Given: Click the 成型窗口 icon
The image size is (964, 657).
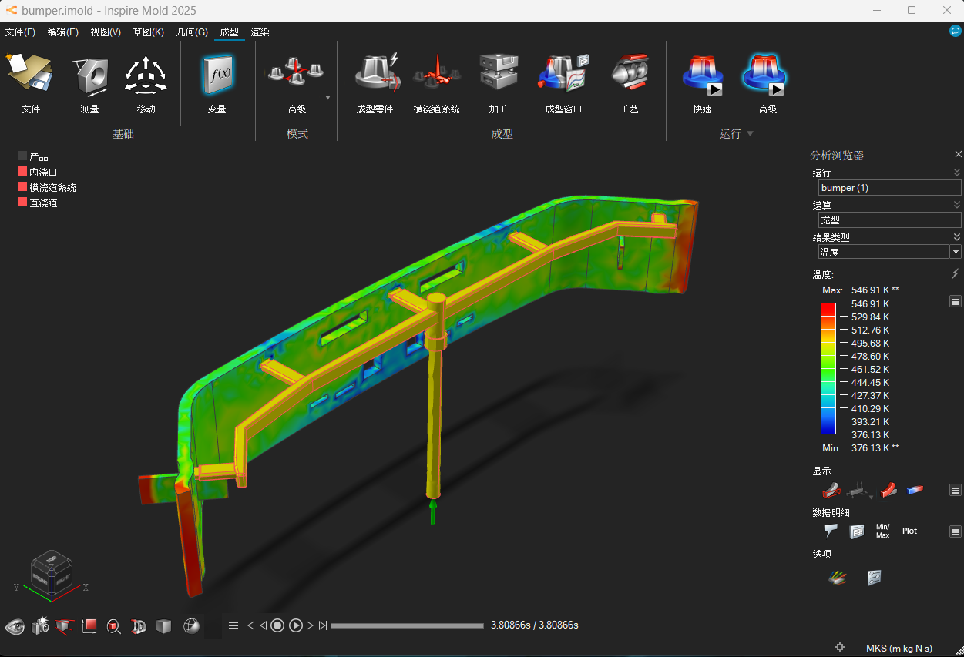Looking at the screenshot, I should tap(563, 72).
